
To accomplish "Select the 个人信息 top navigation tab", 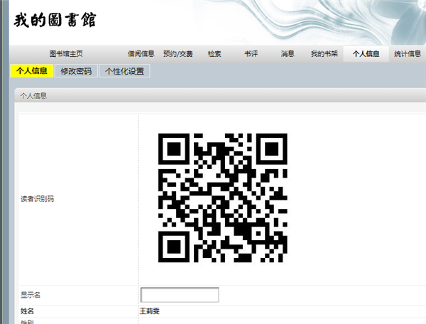I will coord(366,54).
